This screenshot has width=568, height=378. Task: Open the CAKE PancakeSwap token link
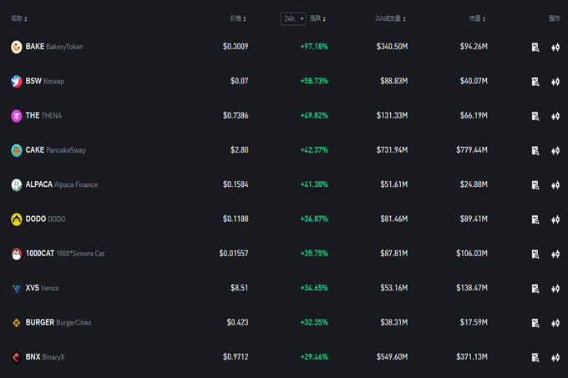pyautogui.click(x=55, y=150)
